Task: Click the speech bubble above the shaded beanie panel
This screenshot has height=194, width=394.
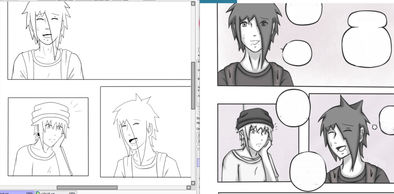Action: (x=293, y=105)
